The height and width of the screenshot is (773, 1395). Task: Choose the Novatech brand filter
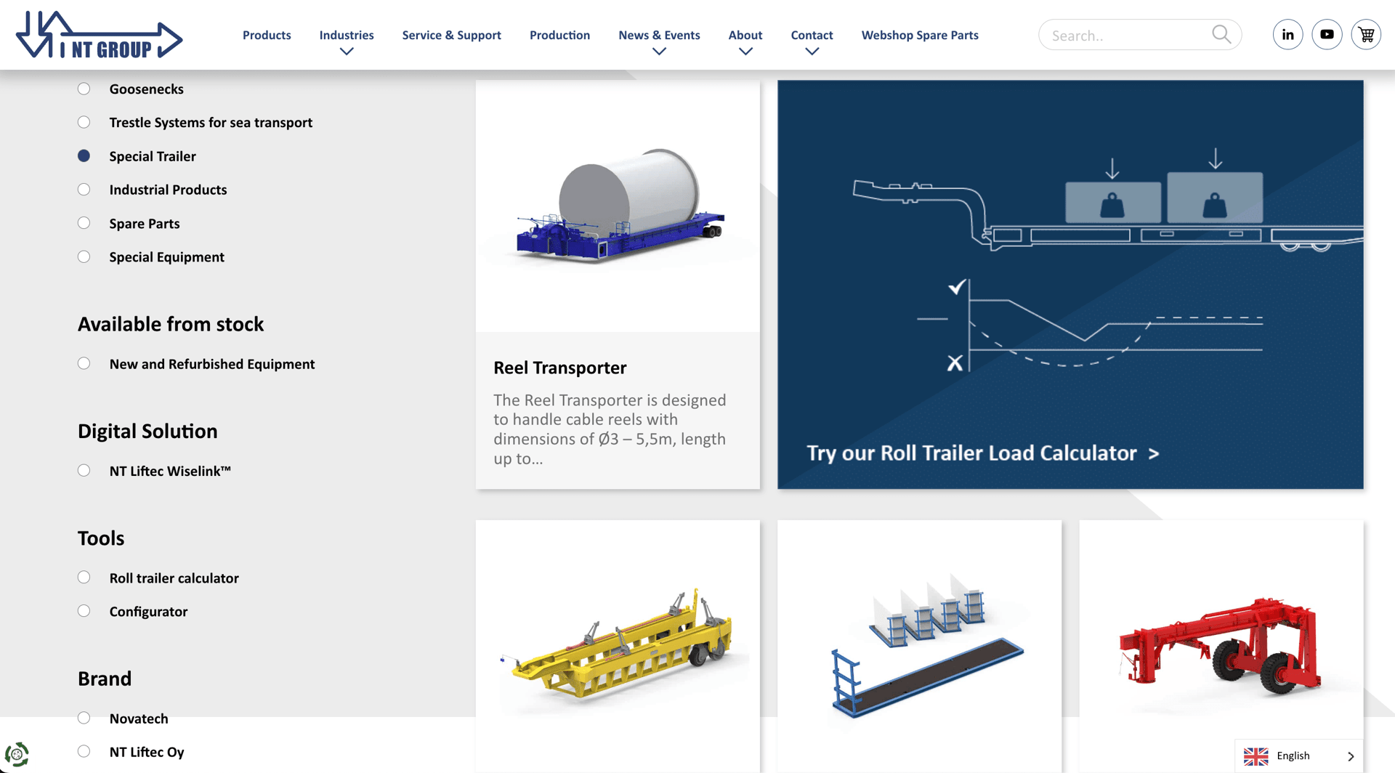[x=84, y=718]
